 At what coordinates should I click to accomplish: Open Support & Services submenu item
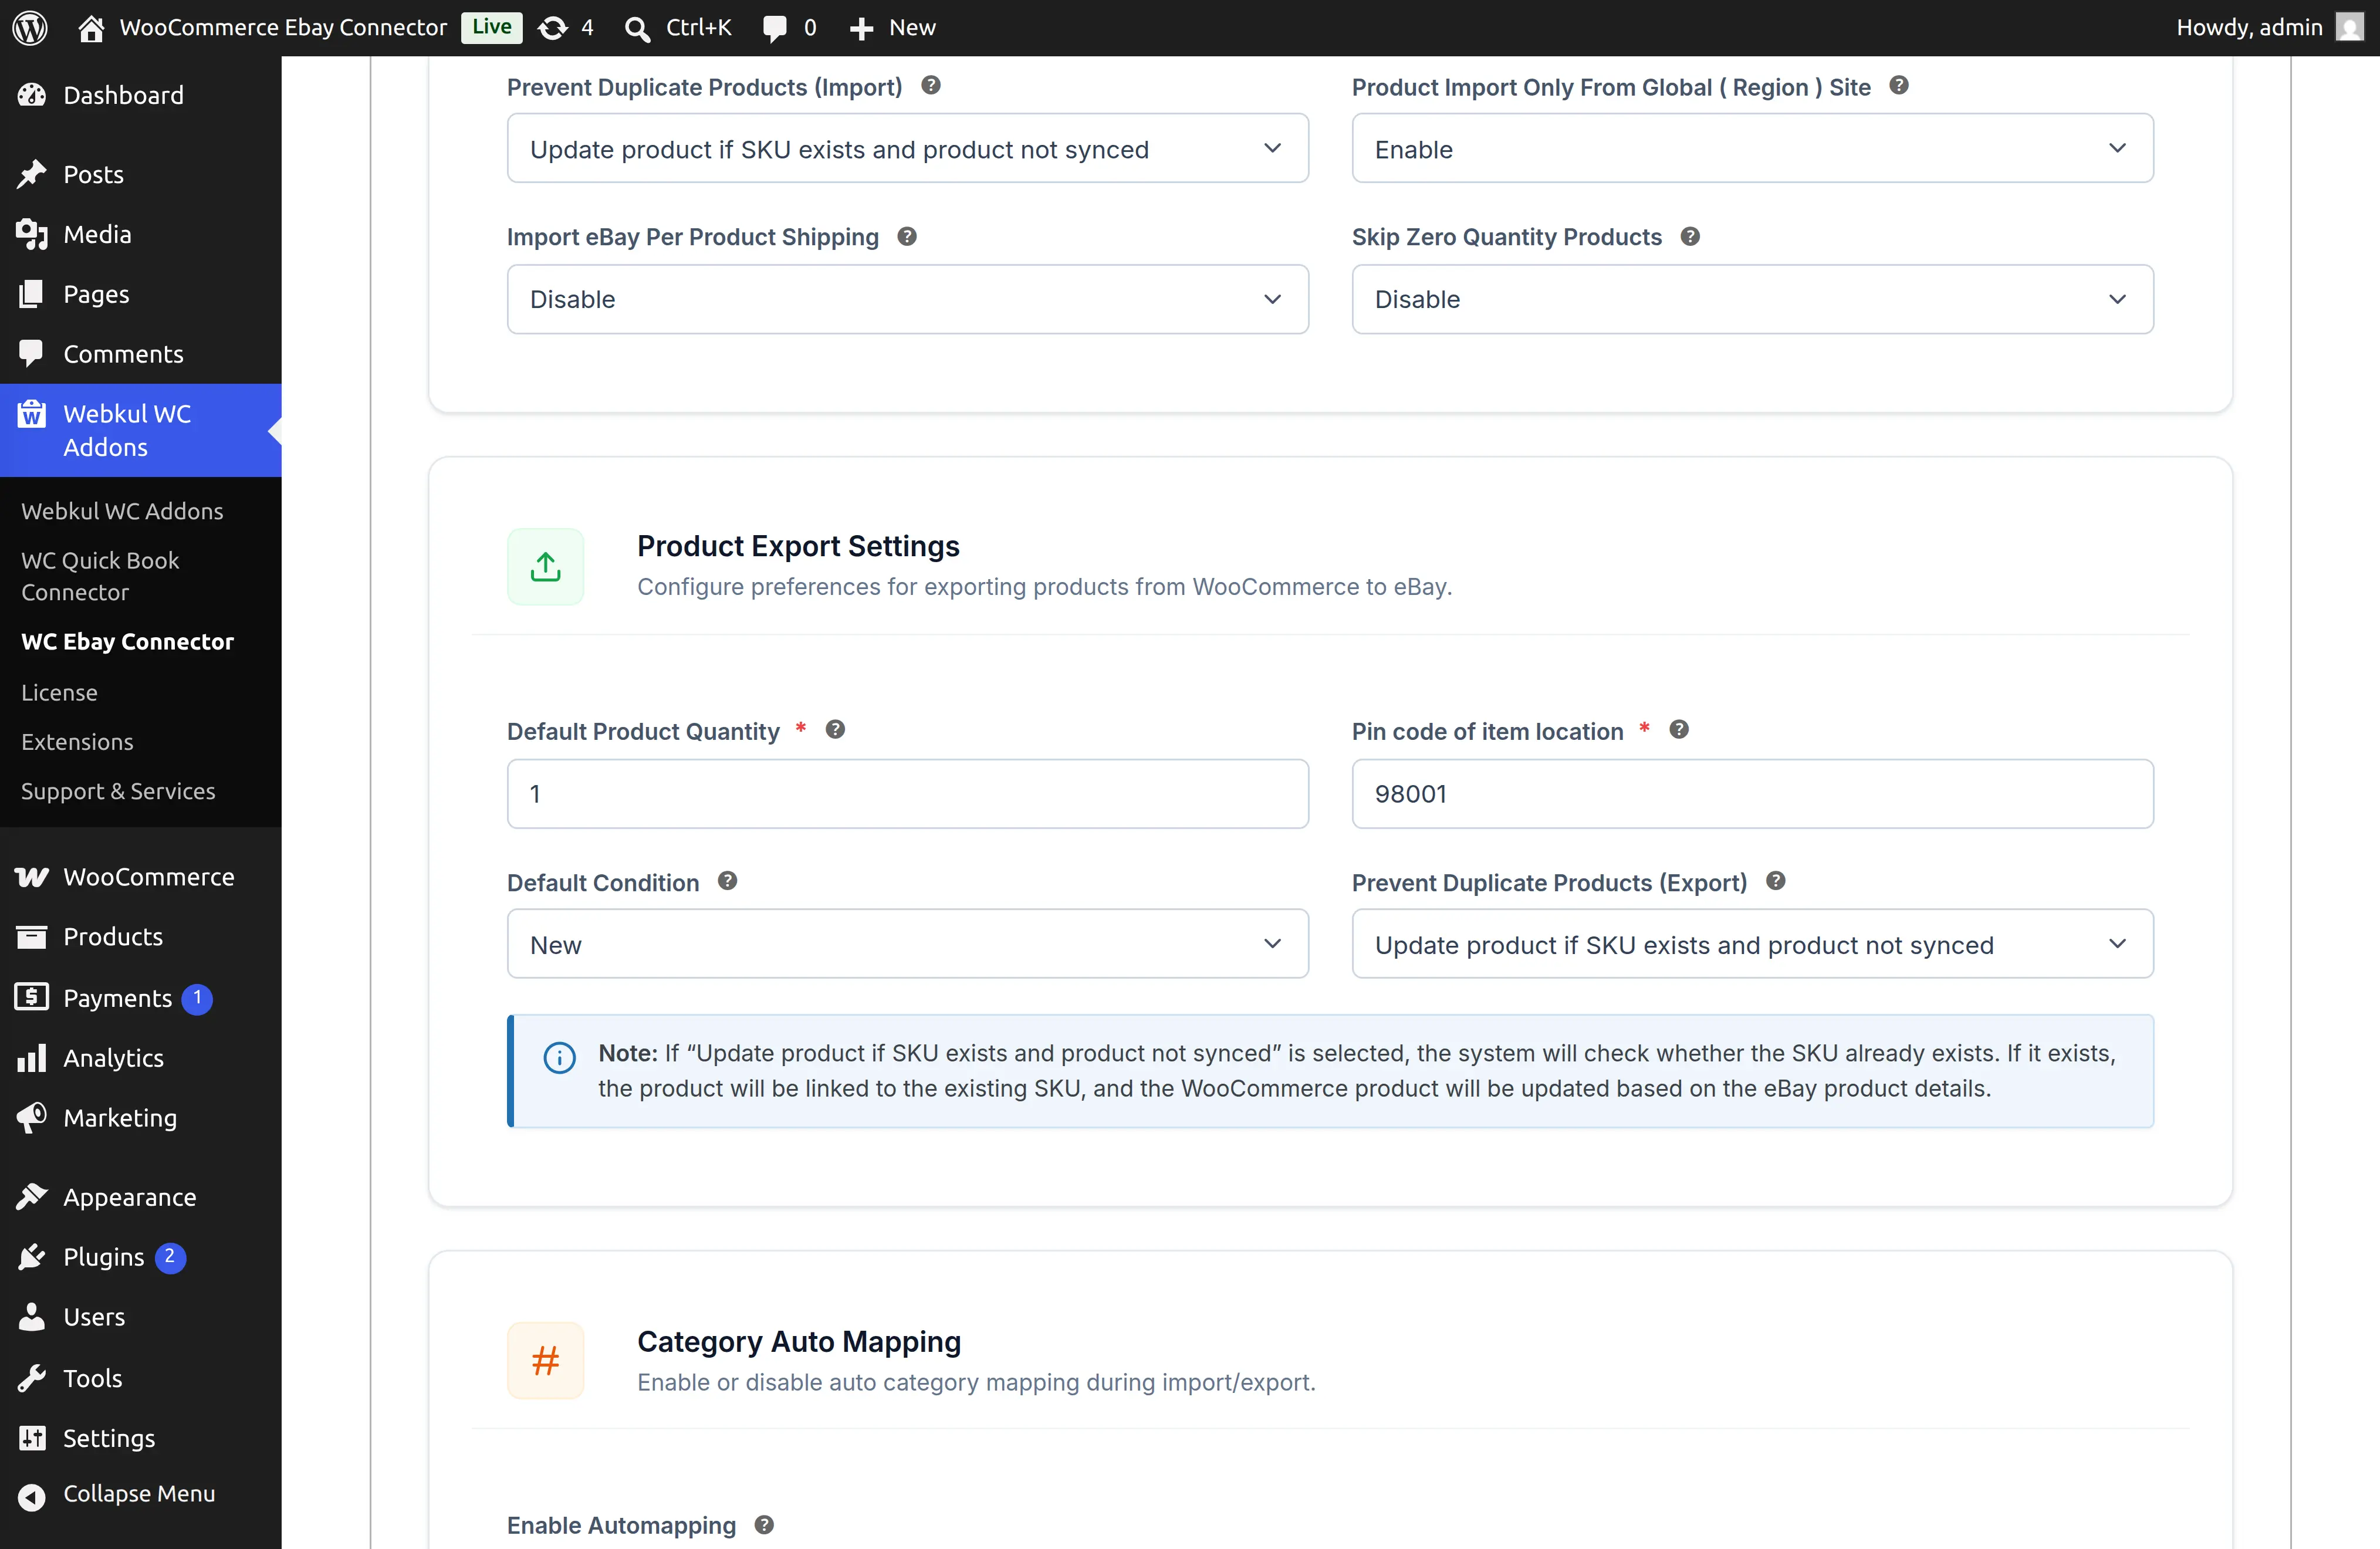(x=118, y=791)
